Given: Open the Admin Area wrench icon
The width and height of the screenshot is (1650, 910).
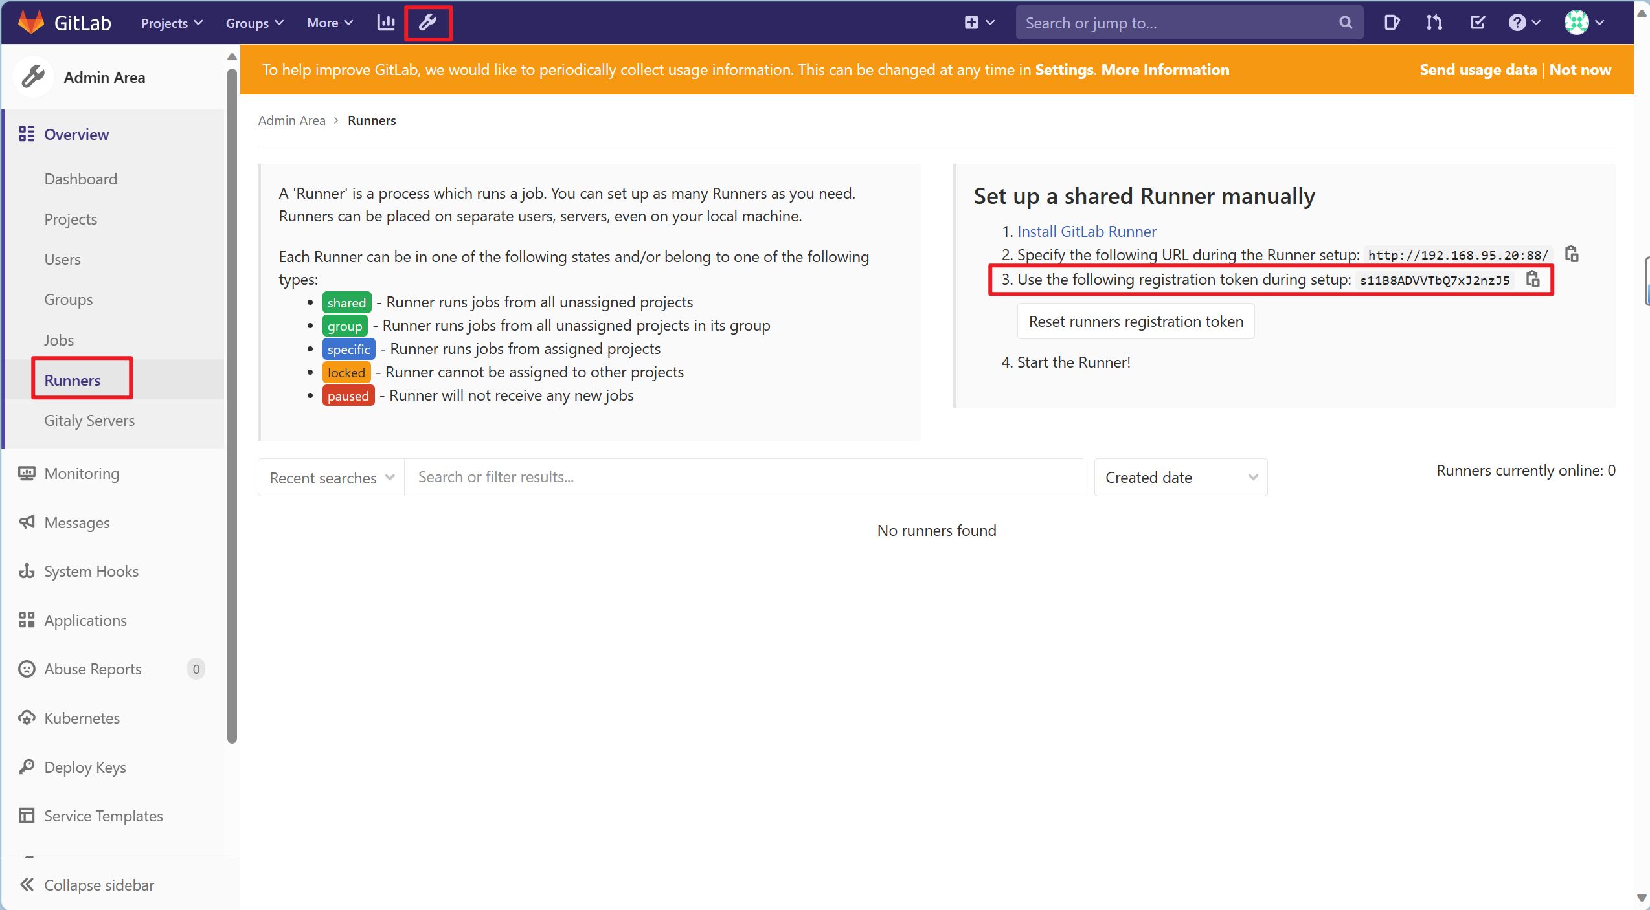Looking at the screenshot, I should 428,22.
